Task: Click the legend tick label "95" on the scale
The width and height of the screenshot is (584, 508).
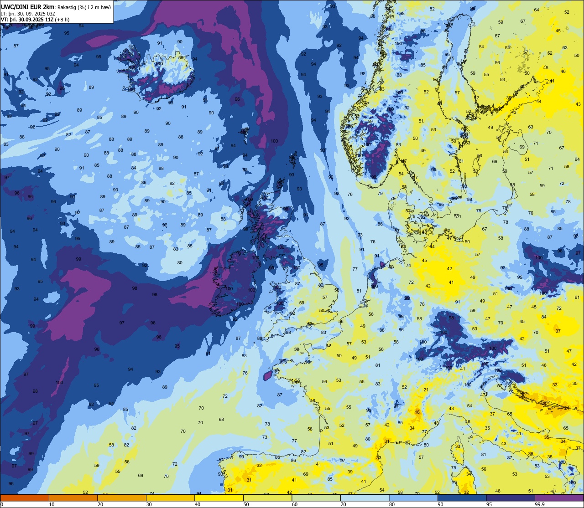Action: click(489, 504)
